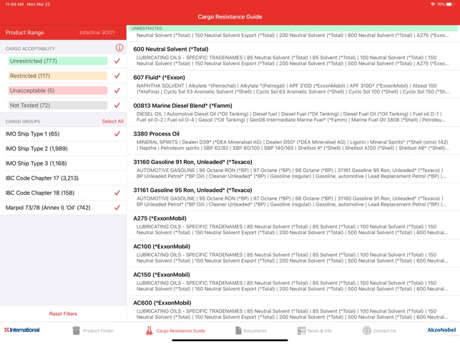The height and width of the screenshot is (344, 460).
Task: Tap Select All for cargo groups
Action: 112,121
